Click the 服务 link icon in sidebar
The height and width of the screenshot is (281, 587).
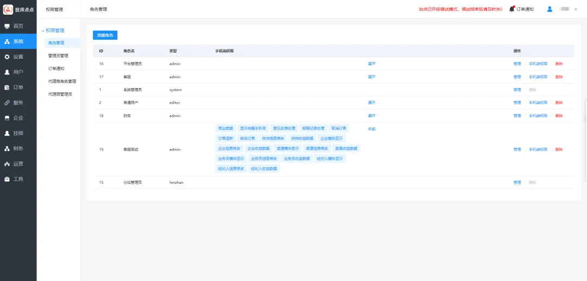(x=7, y=102)
